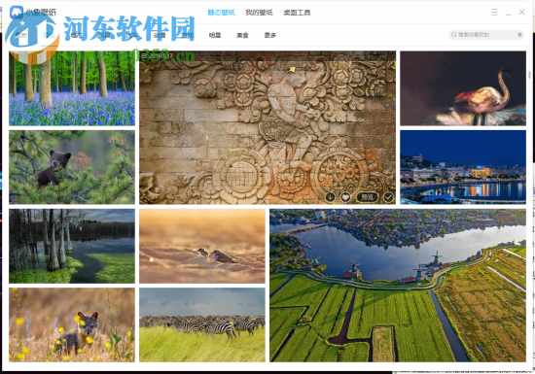The height and width of the screenshot is (374, 535).
Task: Click the calendar icon beside 2019.5.17
Action: click(144, 56)
